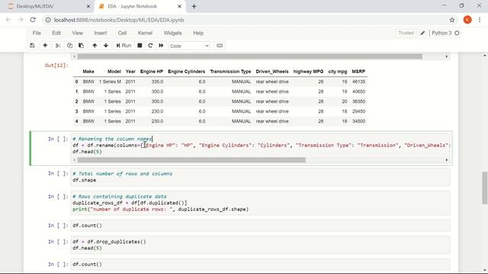This screenshot has width=488, height=274.
Task: Click the '1 Series M' model cell
Action: click(x=110, y=81)
